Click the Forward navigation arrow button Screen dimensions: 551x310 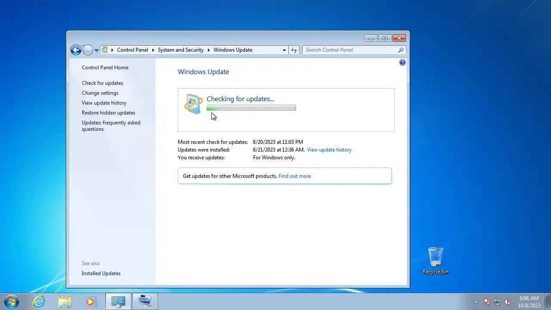pyautogui.click(x=88, y=50)
